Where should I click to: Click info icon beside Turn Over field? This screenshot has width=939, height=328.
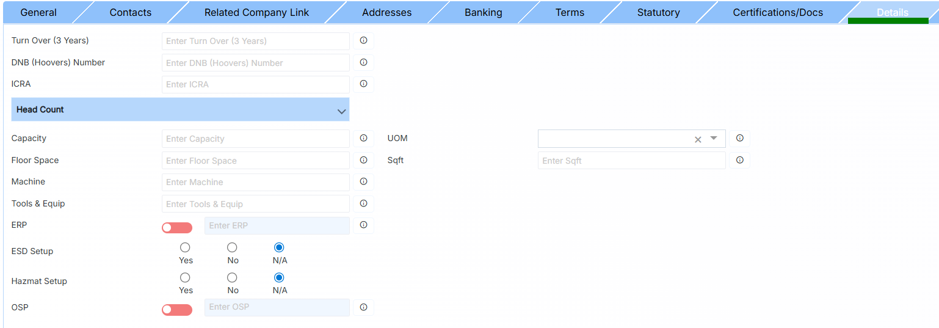[x=363, y=41]
